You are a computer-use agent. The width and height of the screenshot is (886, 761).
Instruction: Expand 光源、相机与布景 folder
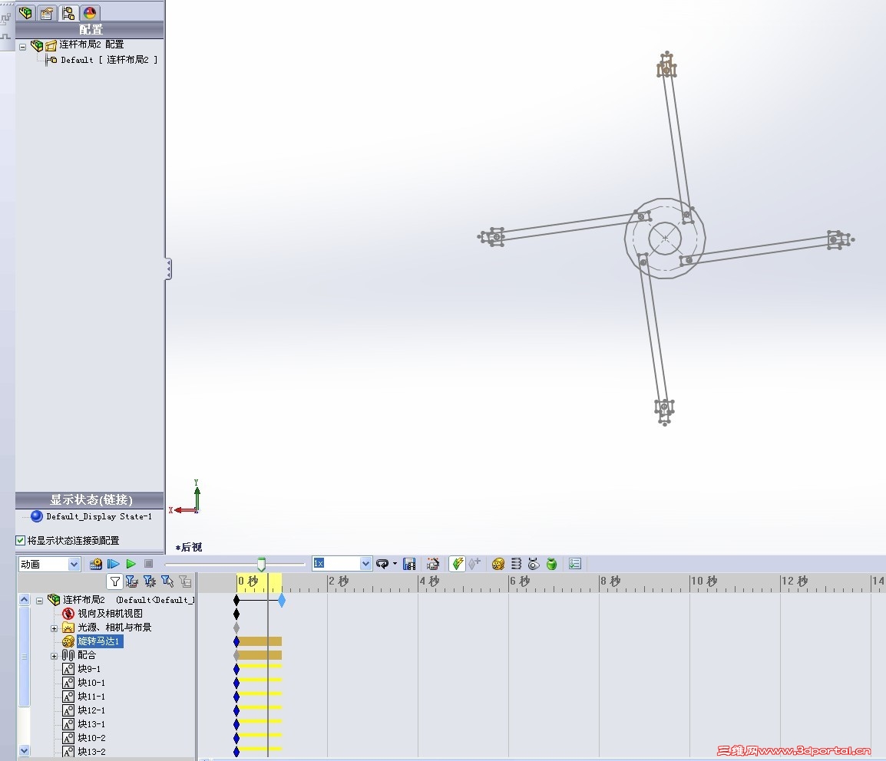click(x=55, y=628)
